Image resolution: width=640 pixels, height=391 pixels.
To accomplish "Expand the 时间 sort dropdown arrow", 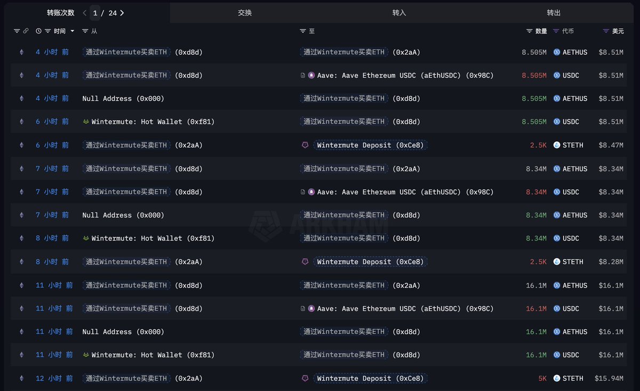I will 73,31.
